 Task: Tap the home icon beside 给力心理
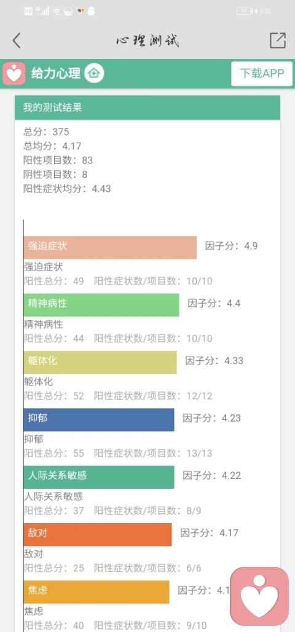pyautogui.click(x=94, y=73)
